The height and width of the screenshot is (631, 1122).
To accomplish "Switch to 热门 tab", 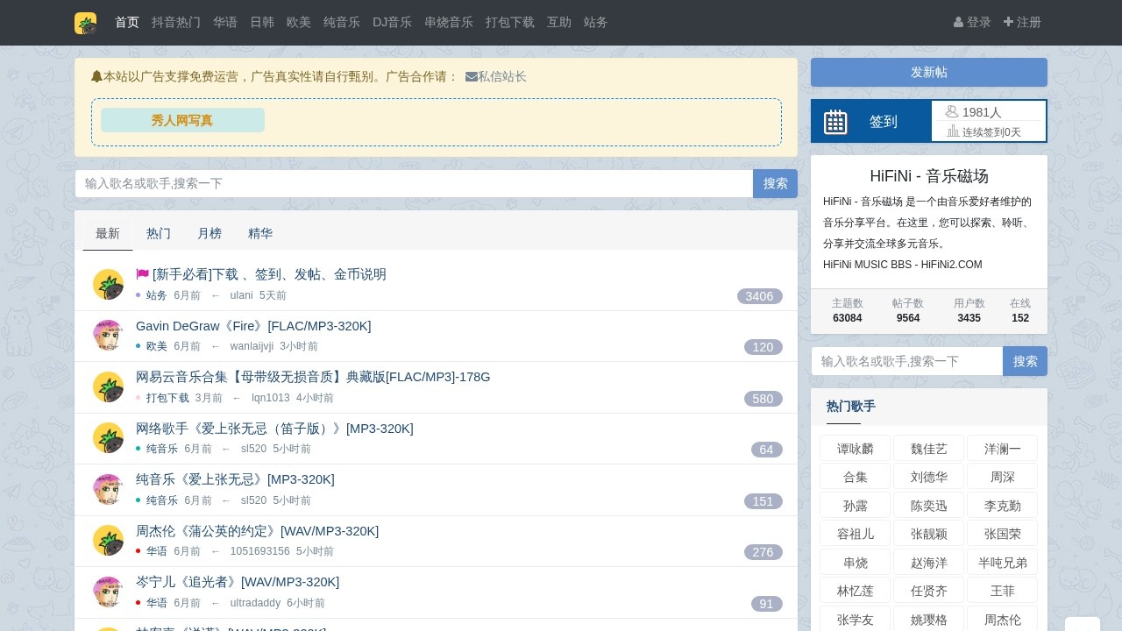I will tap(159, 234).
